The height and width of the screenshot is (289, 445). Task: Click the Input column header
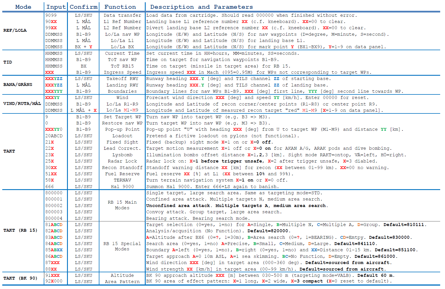click(56, 7)
